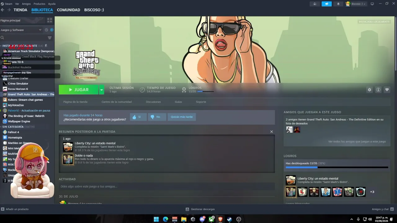Open Xbox app from taskbar
This screenshot has height=223, width=397.
click(211, 219)
